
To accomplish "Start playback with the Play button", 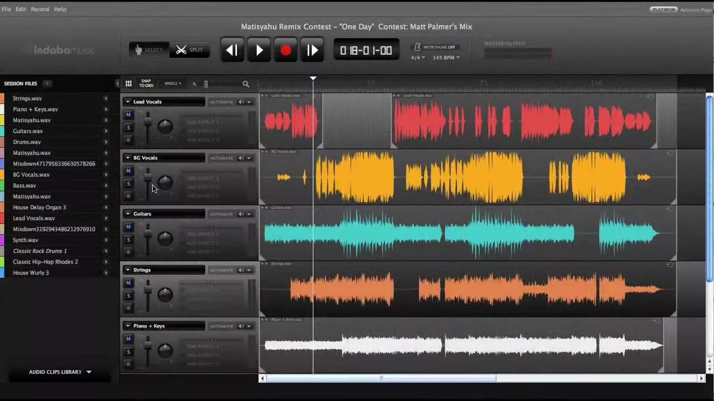I will (259, 50).
